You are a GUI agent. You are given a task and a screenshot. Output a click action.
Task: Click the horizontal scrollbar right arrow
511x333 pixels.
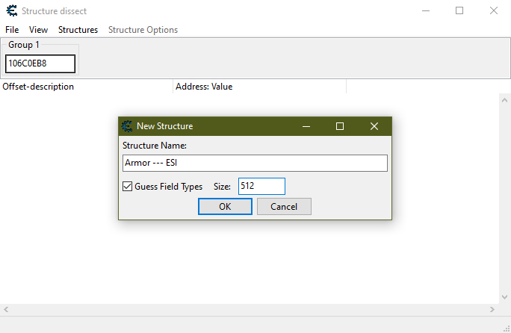[x=492, y=309]
